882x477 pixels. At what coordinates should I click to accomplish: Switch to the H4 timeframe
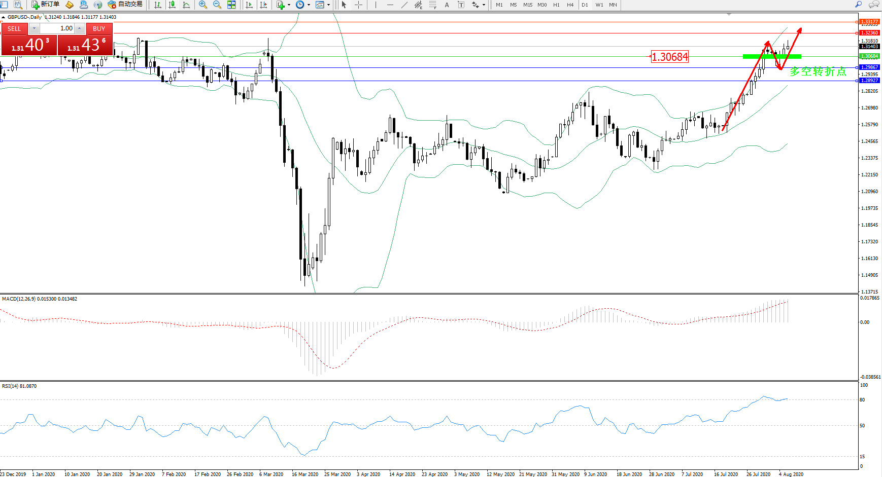click(570, 5)
